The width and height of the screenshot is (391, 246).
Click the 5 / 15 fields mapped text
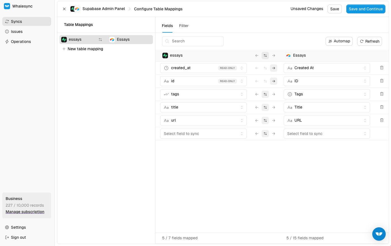coord(305,238)
